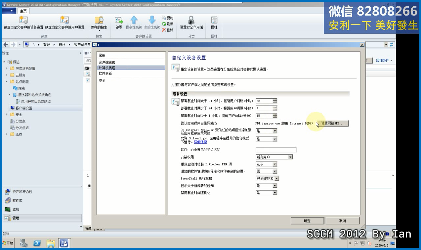Click the 确定 button in the dialog

coord(307,221)
